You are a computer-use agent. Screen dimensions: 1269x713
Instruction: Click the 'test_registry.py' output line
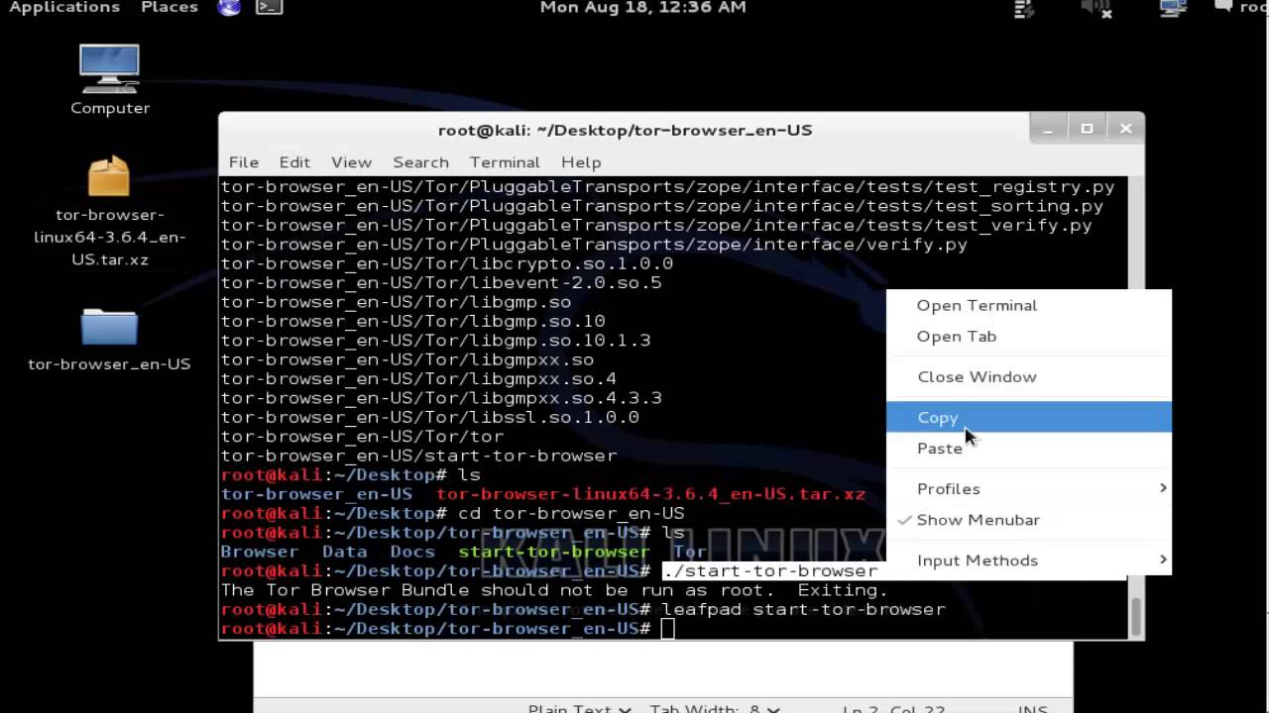click(667, 187)
